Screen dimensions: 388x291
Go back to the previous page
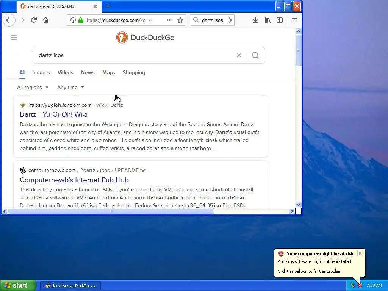9,20
